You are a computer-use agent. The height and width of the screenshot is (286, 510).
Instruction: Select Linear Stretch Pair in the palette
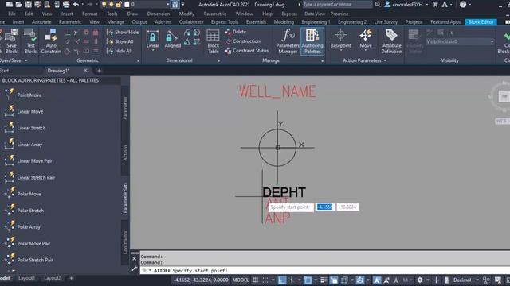coord(29,177)
